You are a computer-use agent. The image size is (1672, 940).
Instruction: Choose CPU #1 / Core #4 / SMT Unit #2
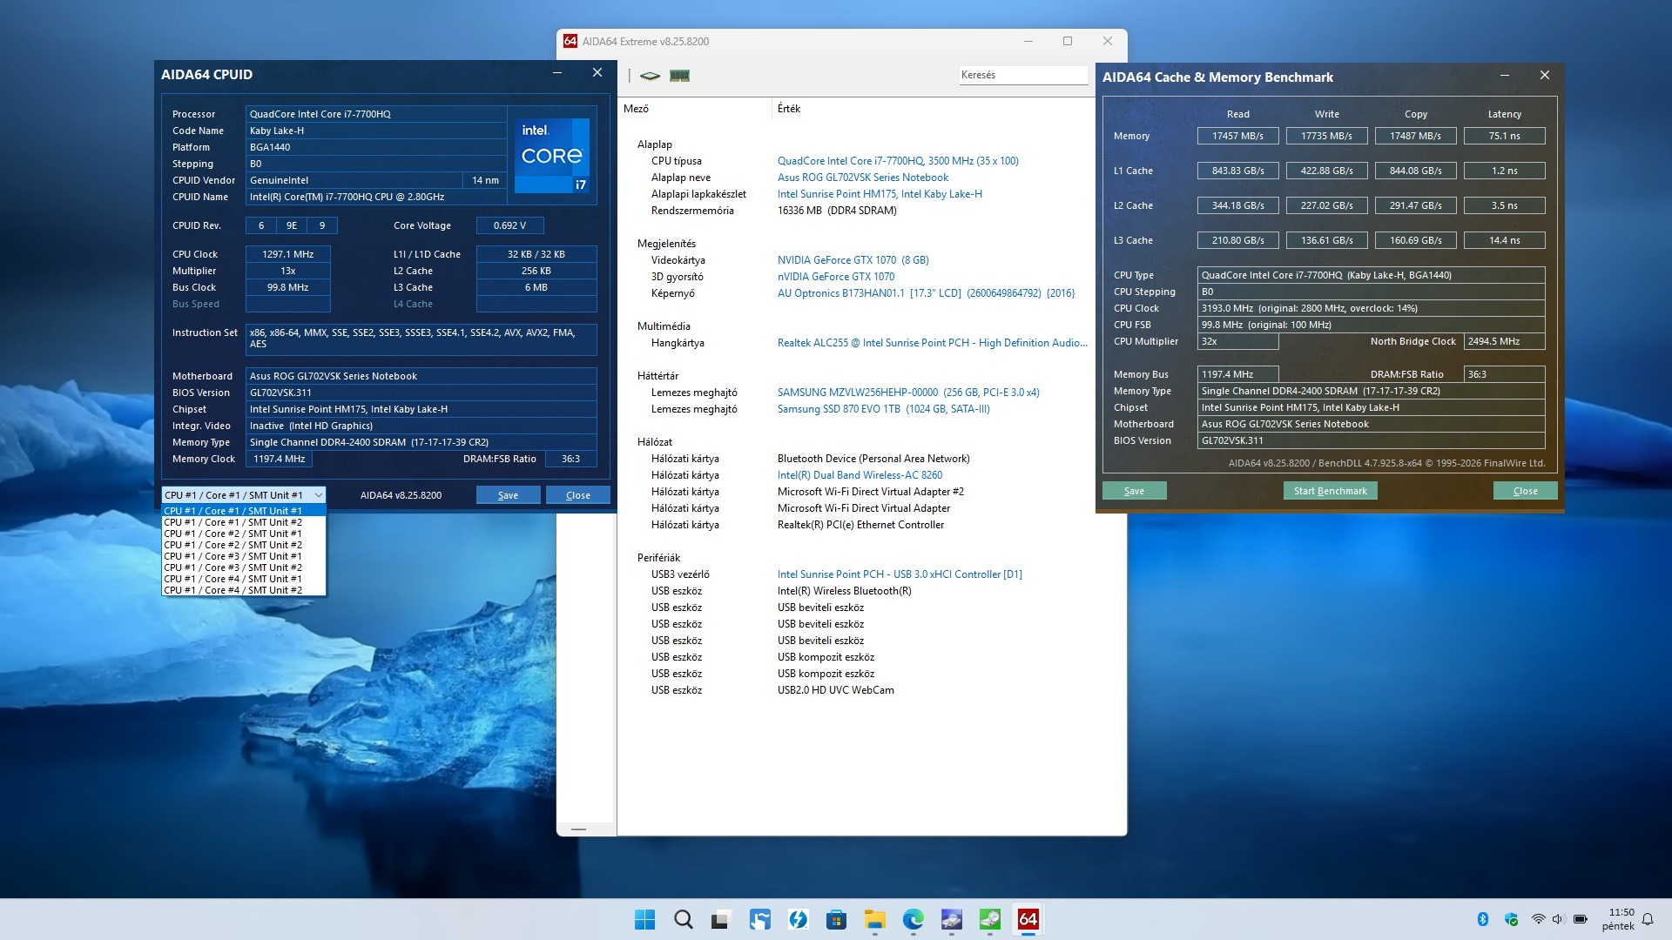(233, 590)
